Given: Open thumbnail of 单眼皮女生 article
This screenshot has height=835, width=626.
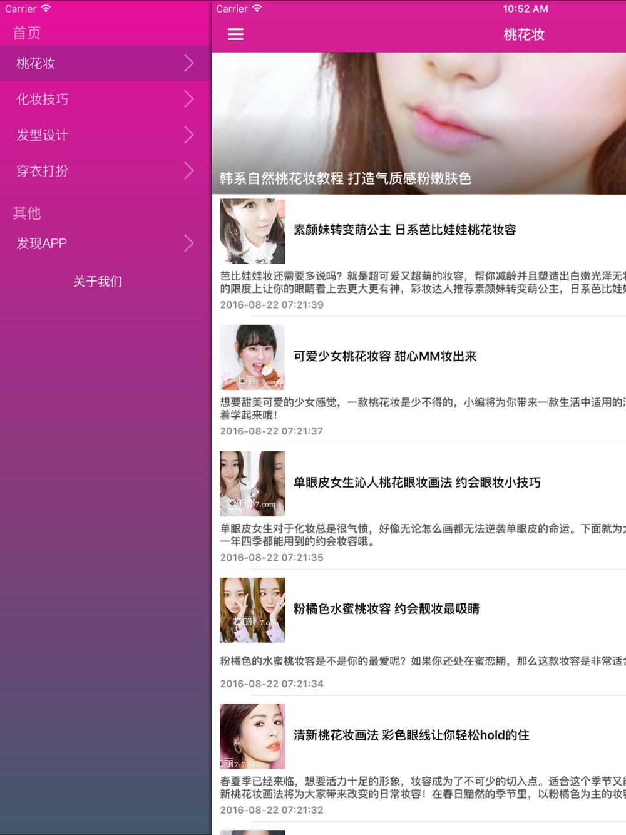Looking at the screenshot, I should (x=252, y=484).
